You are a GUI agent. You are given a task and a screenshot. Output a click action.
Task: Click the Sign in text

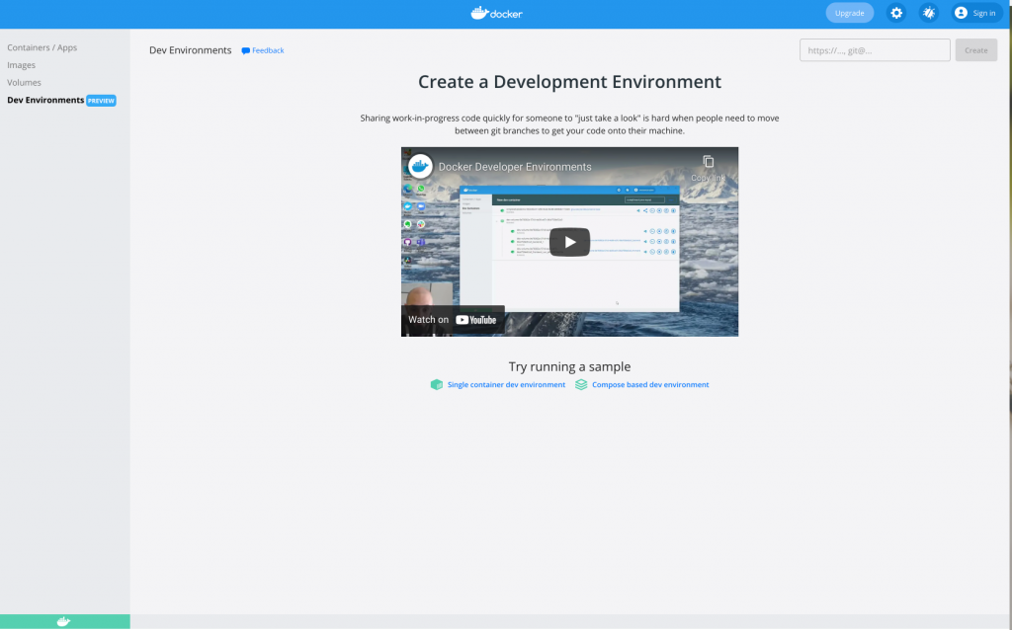pos(983,13)
